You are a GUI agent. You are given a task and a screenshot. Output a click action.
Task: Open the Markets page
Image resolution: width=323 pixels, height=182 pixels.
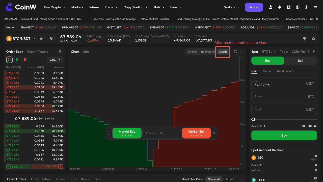[x=77, y=7]
